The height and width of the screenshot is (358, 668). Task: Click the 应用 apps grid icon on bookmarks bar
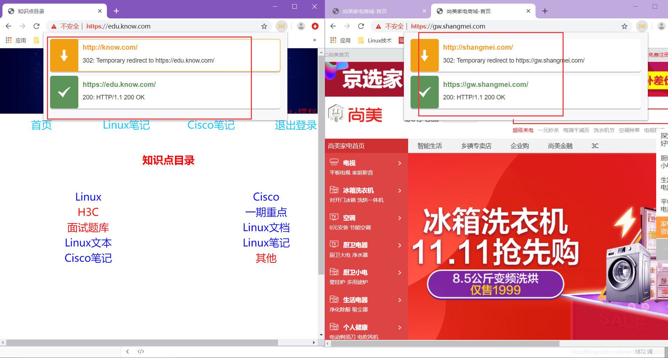(8, 40)
